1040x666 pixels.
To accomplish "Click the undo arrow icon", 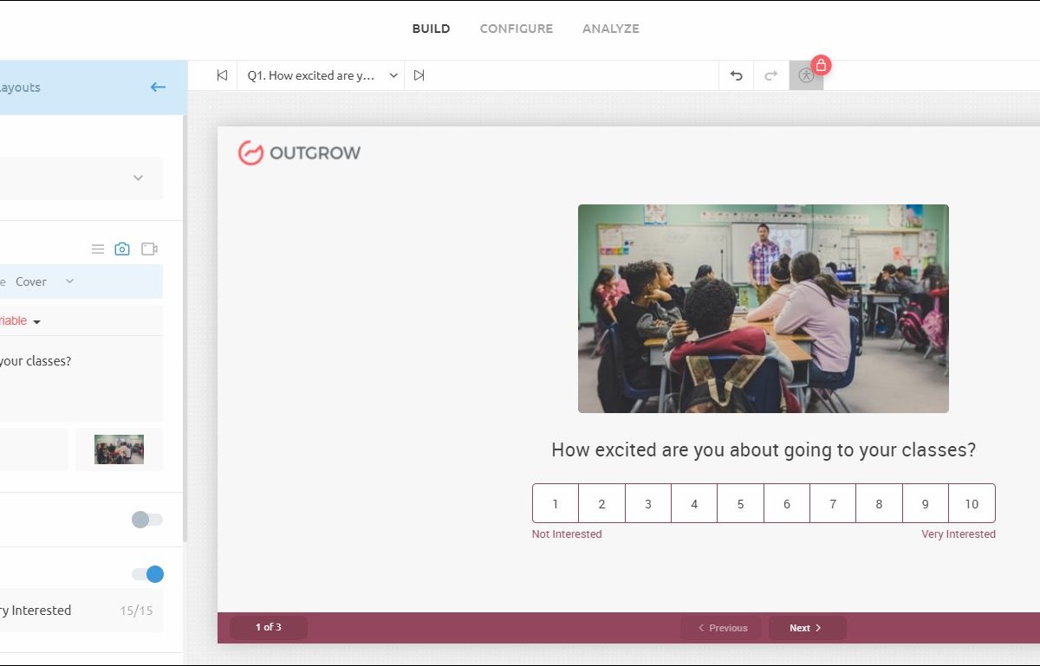I will [736, 75].
